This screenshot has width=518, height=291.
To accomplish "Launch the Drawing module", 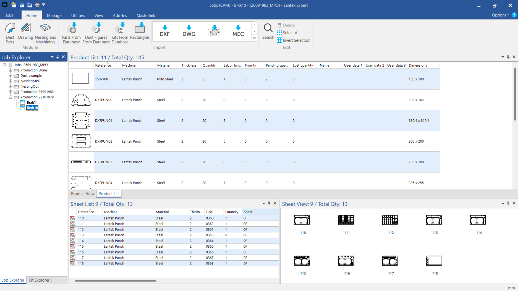I will tap(26, 32).
